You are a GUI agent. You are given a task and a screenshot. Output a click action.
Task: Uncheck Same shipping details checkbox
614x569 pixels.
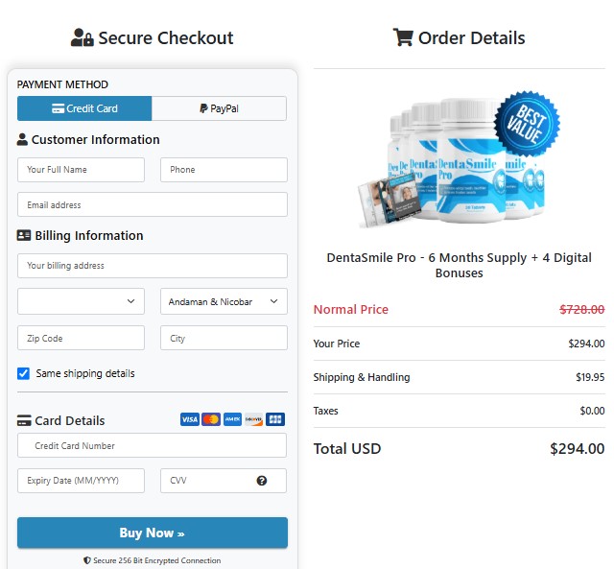pyautogui.click(x=24, y=373)
